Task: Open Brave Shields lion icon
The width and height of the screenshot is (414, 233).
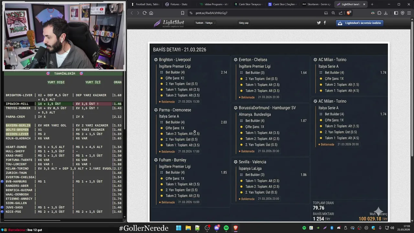Action: pos(348,13)
